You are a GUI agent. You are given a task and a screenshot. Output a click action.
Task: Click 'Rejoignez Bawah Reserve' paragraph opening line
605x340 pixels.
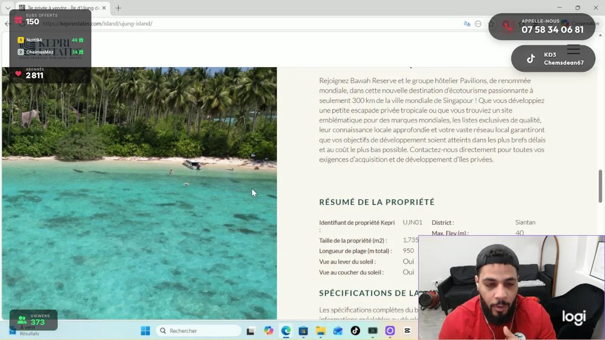pyautogui.click(x=425, y=81)
